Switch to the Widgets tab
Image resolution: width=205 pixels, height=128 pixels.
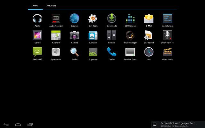(52, 6)
